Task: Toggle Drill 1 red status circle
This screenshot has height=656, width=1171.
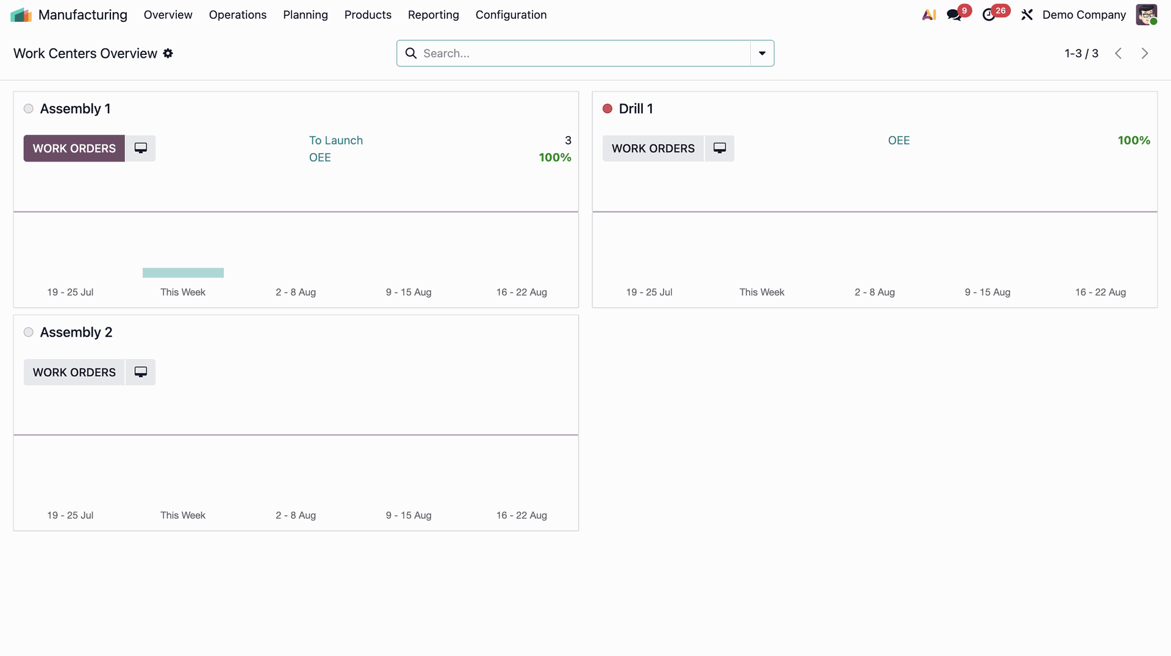Action: (607, 109)
